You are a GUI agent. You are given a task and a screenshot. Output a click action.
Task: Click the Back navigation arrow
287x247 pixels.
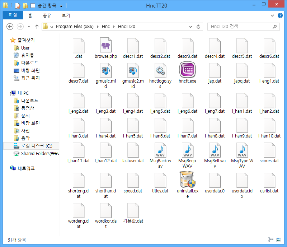[x=10, y=27]
